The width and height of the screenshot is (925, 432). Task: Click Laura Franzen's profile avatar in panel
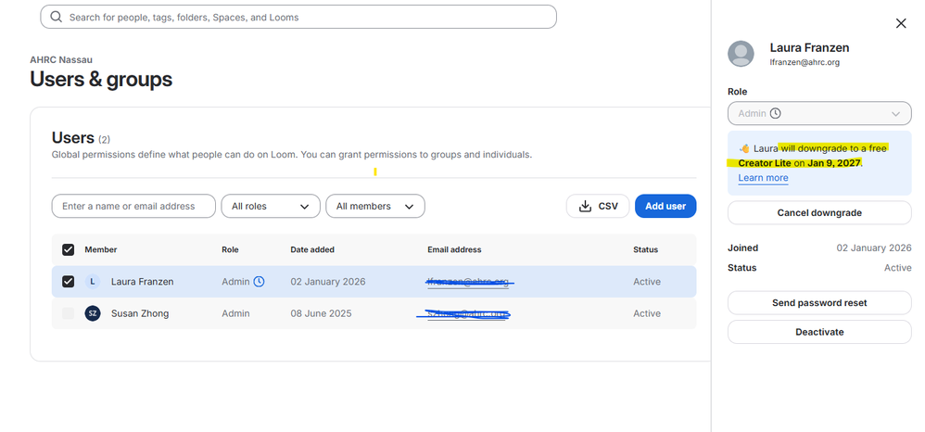741,54
